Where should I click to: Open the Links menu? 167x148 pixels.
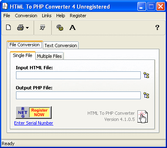pos(47,16)
